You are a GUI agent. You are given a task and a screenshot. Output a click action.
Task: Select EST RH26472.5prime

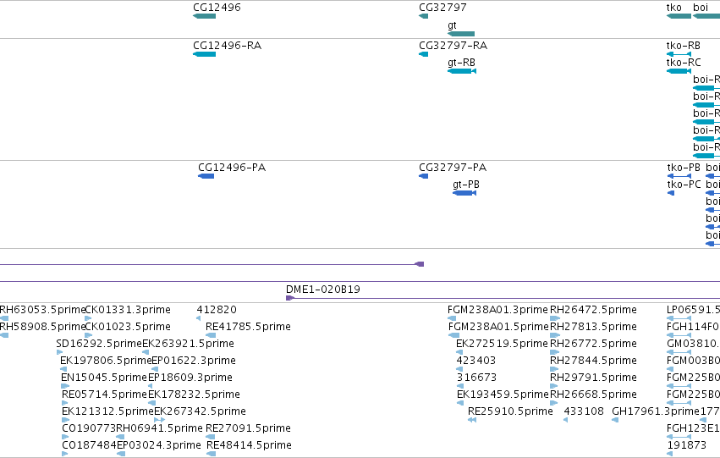[x=593, y=310]
